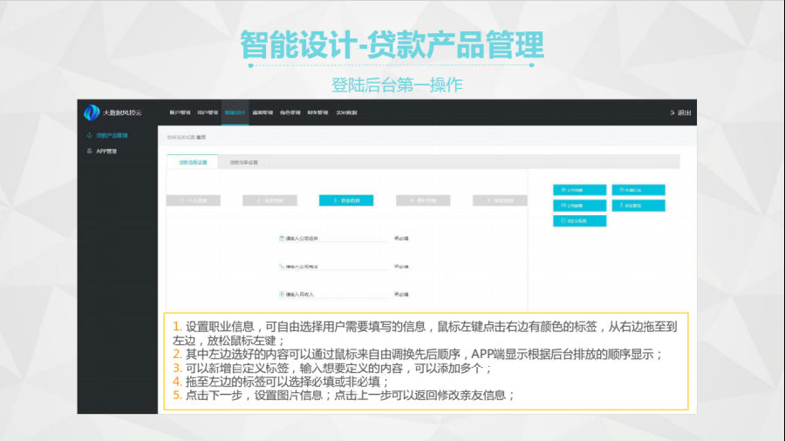The image size is (785, 441).
Task: Toggle 必填 checkbox for company phone
Action: [397, 266]
